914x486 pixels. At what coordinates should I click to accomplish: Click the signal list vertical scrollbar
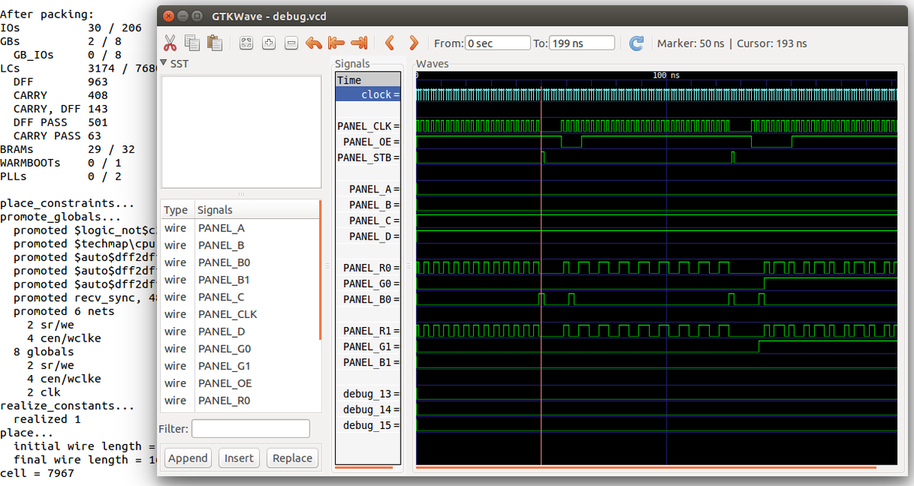pyautogui.click(x=321, y=270)
